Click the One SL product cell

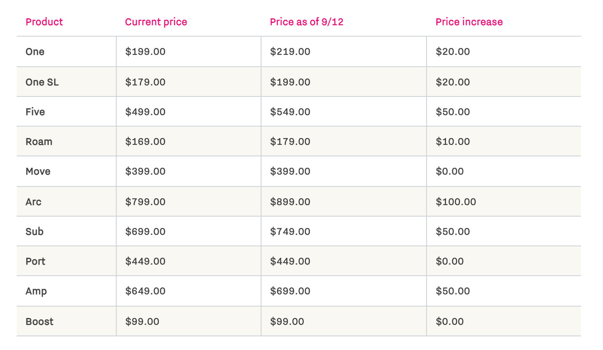coord(42,82)
